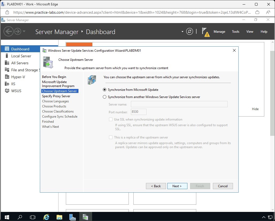
Task: Open File Explorer from the taskbar
Action: coord(59,217)
